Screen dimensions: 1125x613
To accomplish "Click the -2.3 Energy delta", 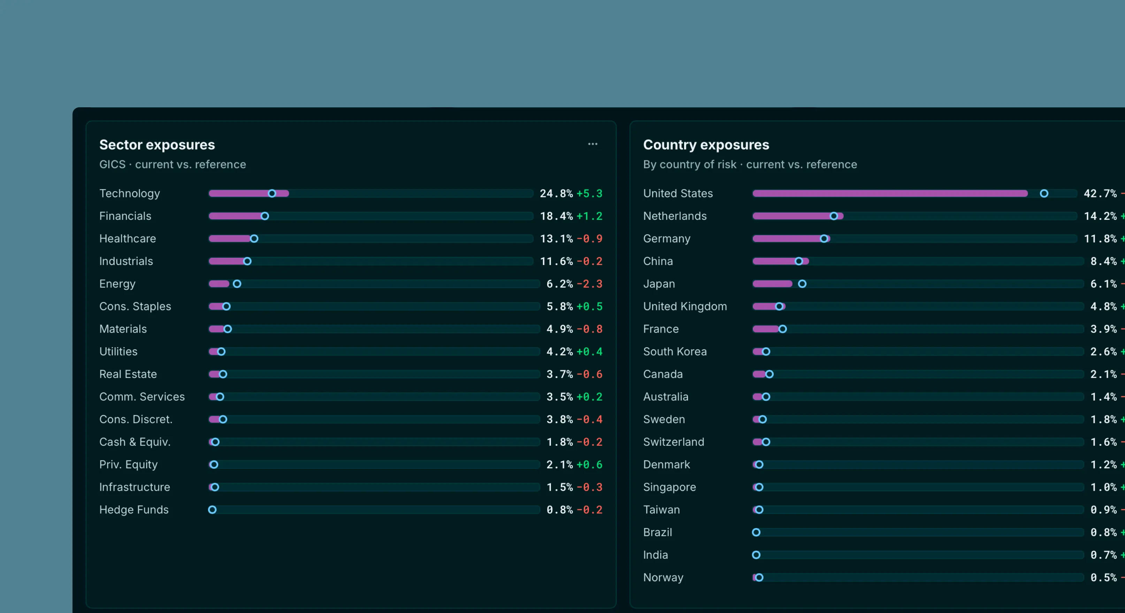I will 589,284.
